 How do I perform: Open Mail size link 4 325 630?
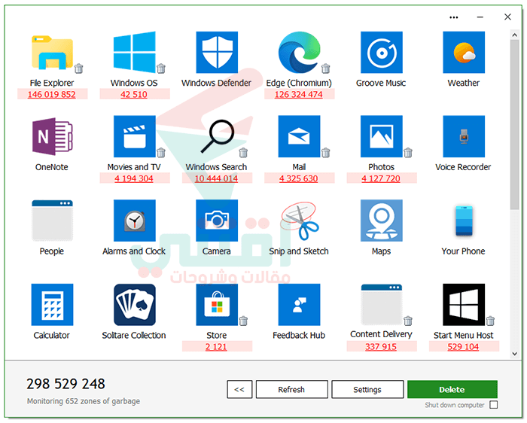[298, 178]
